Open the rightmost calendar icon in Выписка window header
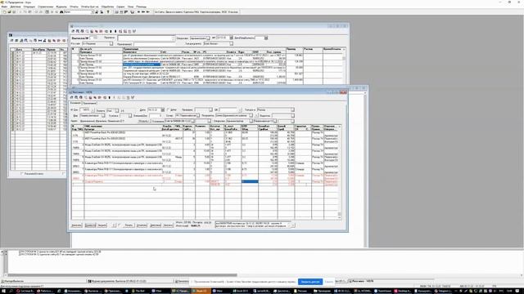The height and width of the screenshot is (294, 524). pyautogui.click(x=266, y=38)
